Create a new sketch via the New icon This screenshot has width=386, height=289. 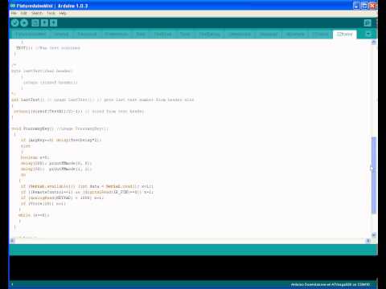pos(35,23)
